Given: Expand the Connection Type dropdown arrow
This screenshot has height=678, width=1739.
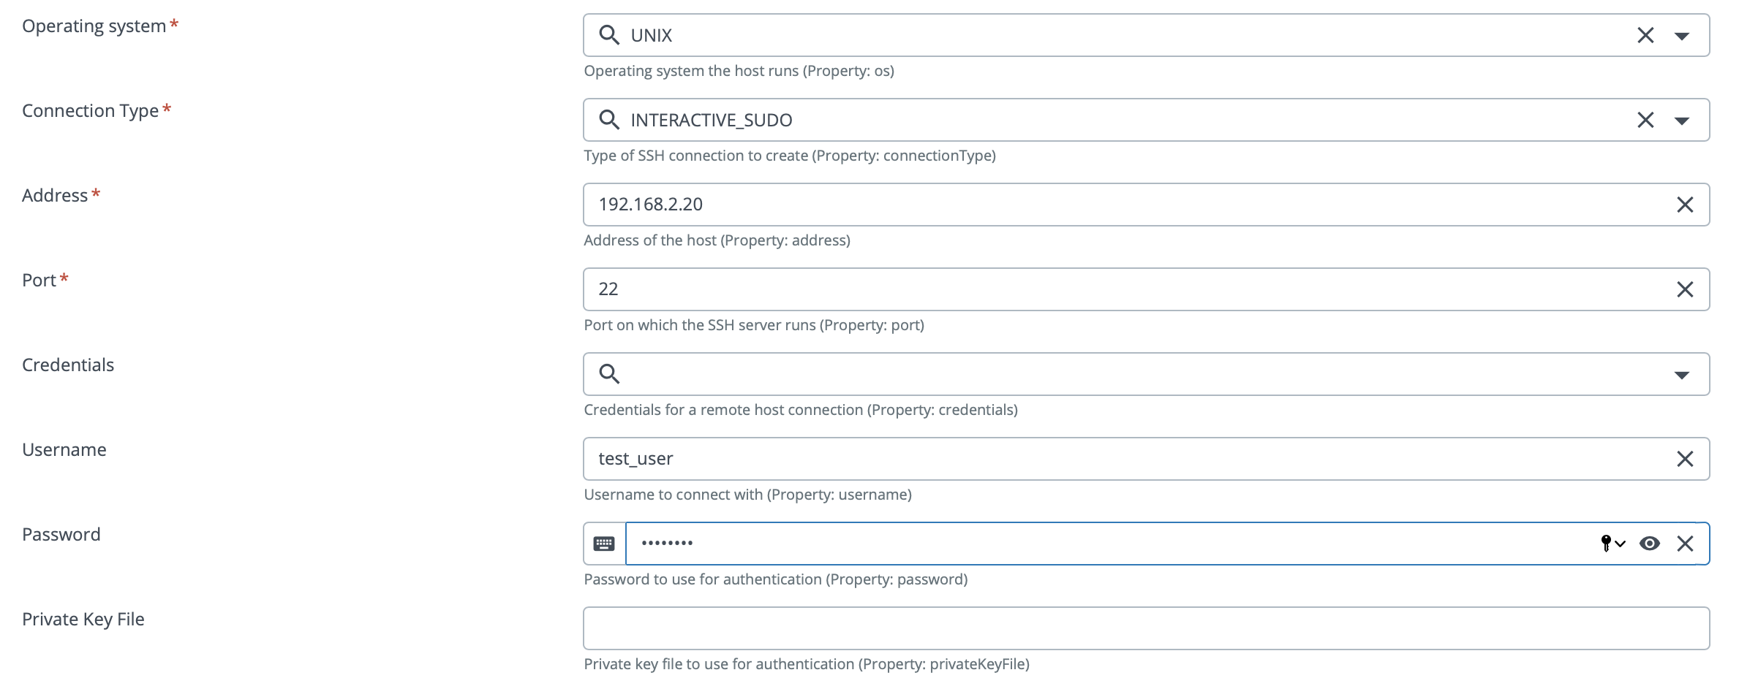Looking at the screenshot, I should click(x=1682, y=121).
